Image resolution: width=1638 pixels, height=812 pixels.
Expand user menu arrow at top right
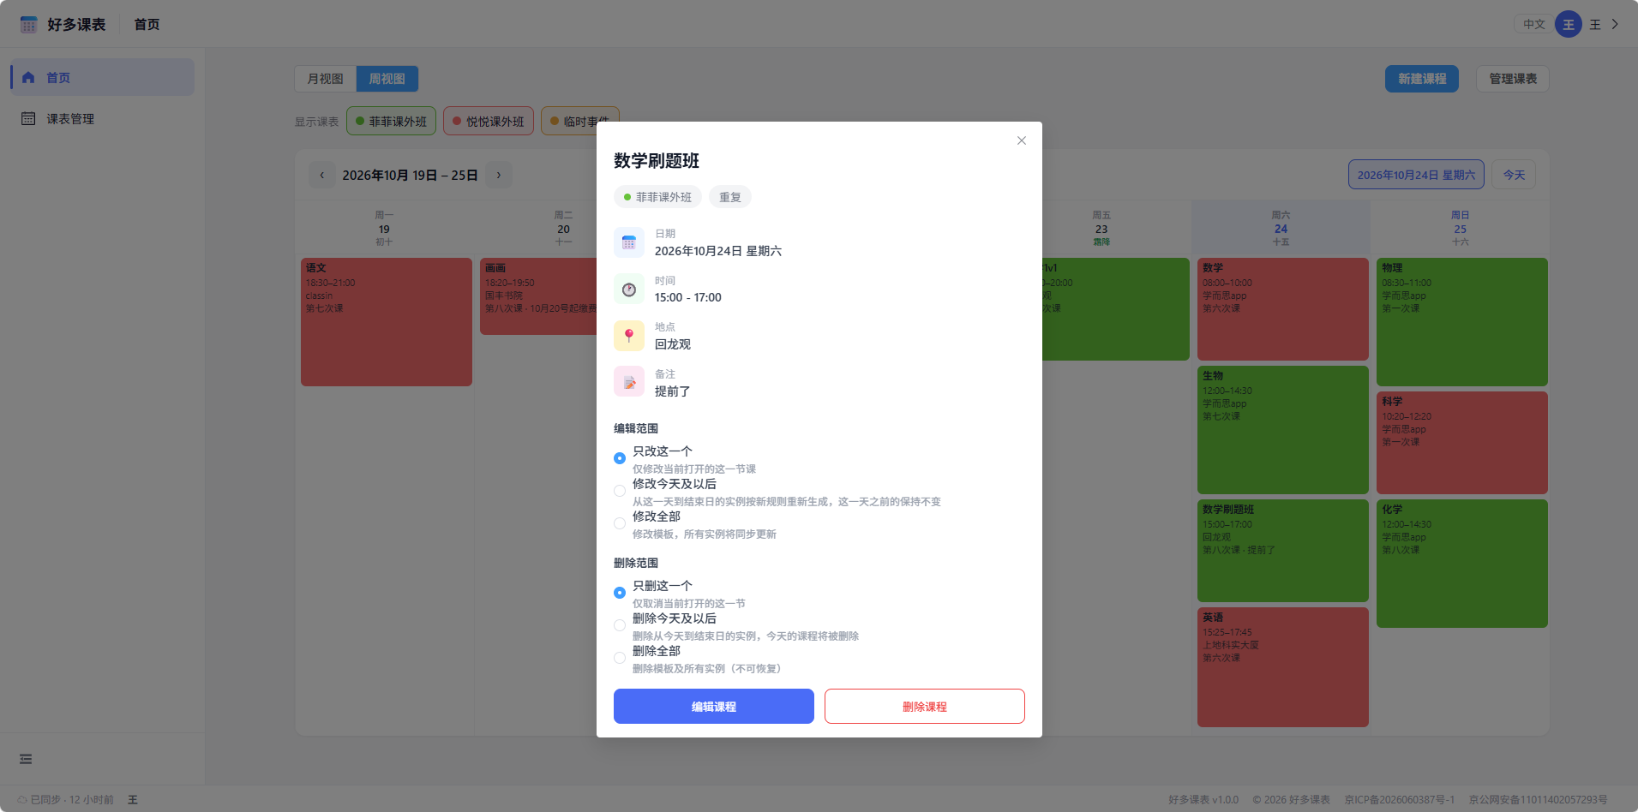pyautogui.click(x=1615, y=24)
